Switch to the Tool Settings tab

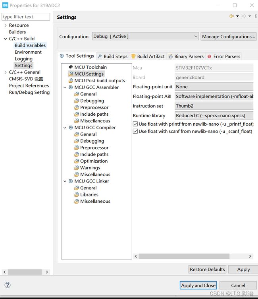click(77, 56)
